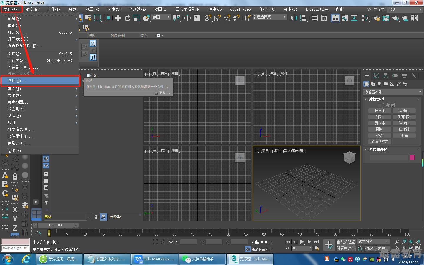The image size is (424, 265).
Task: Open 3ds MAX.docx in the taskbar
Action: tap(155, 259)
